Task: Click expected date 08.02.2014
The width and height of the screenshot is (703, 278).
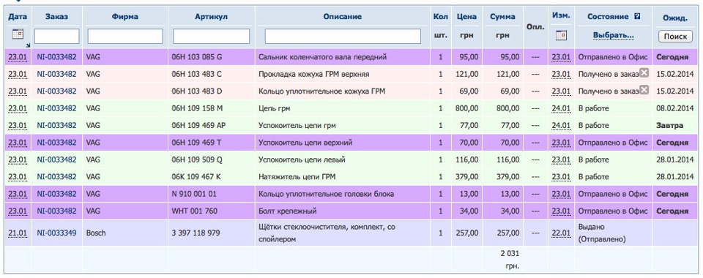Action: coord(674,108)
